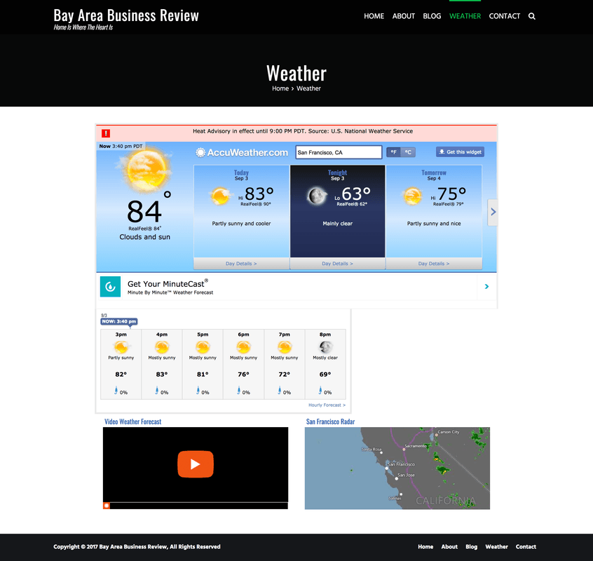
Task: Open the Hourly Forecast link
Action: [327, 405]
